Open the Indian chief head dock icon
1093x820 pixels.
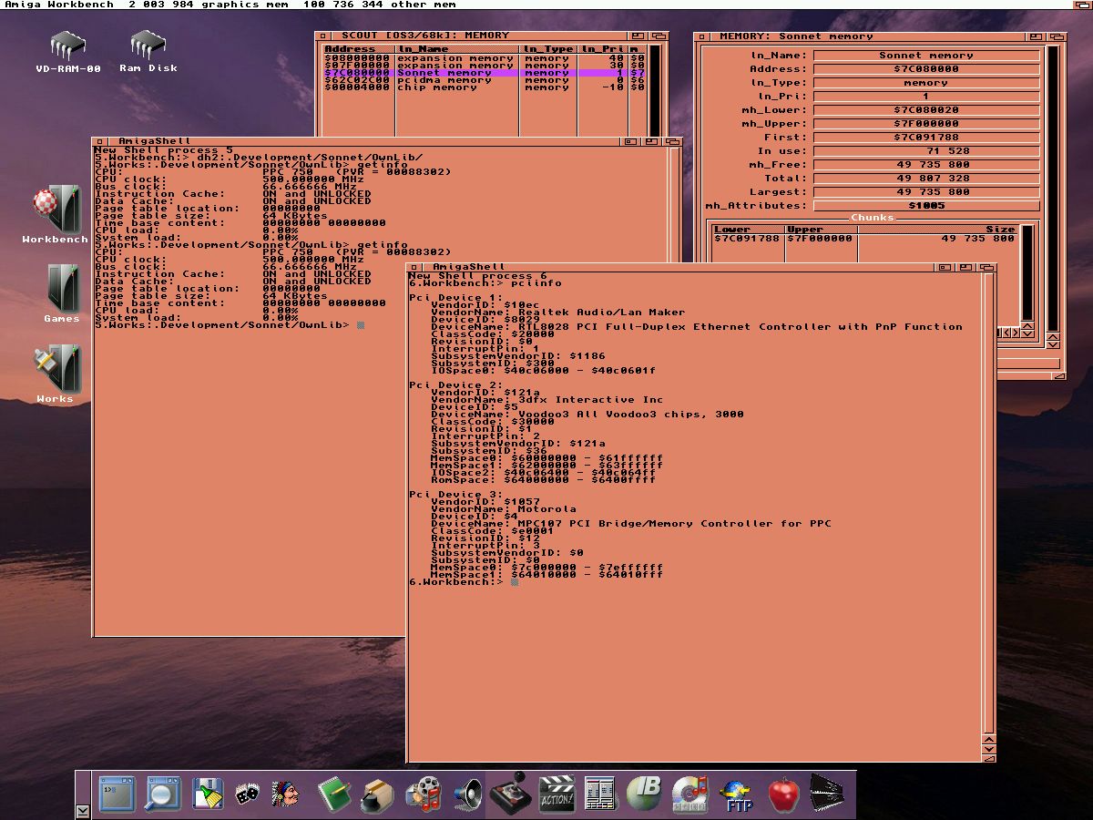tap(286, 794)
